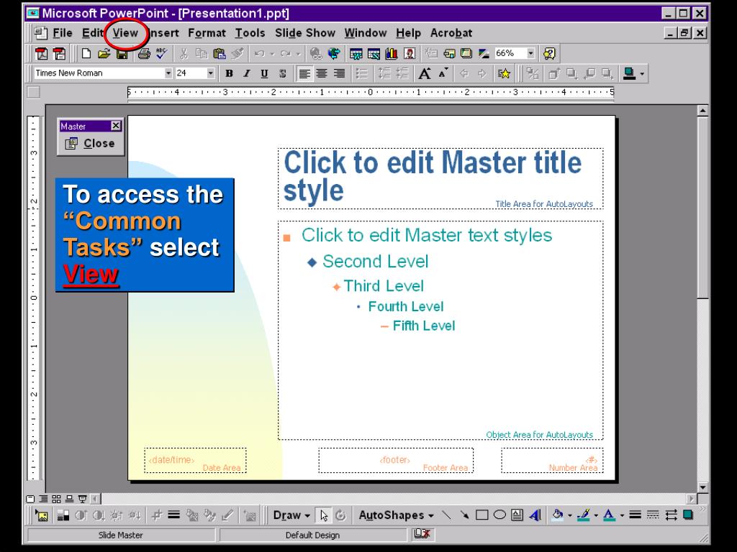Select the Text Box tool

[517, 515]
